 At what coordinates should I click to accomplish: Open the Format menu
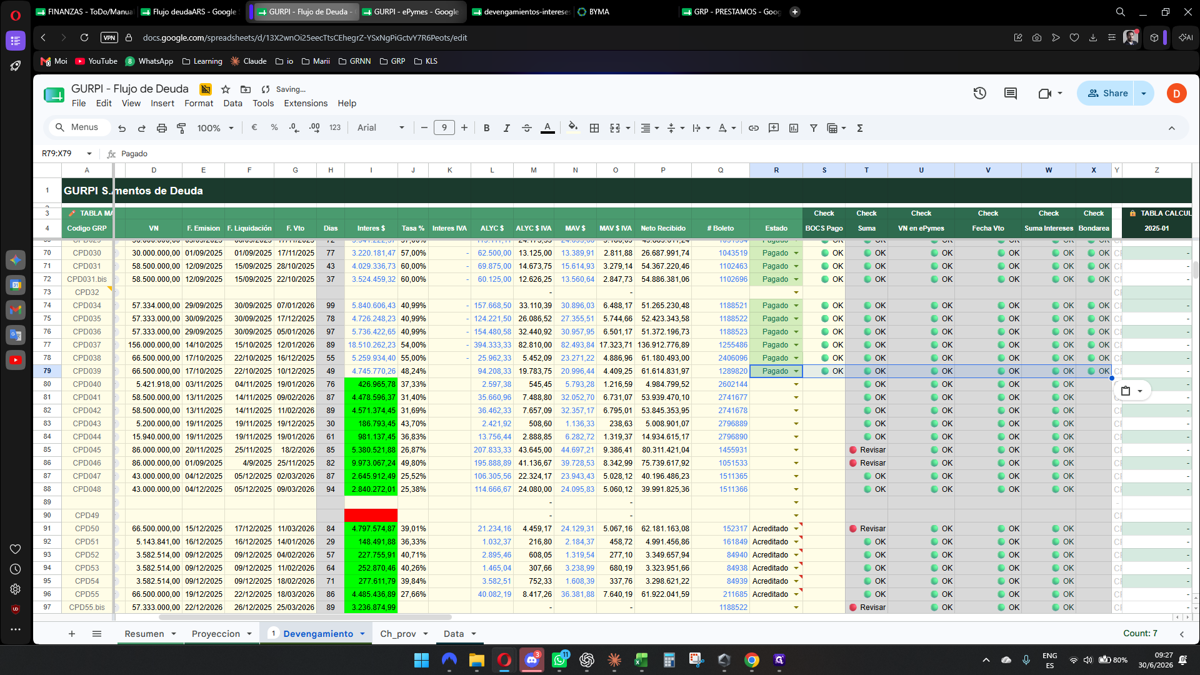(x=199, y=103)
